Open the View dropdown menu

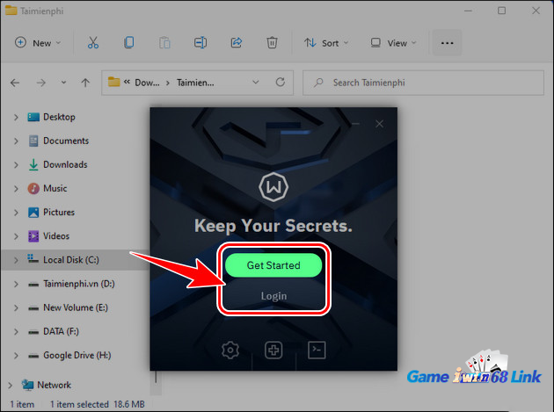point(394,42)
